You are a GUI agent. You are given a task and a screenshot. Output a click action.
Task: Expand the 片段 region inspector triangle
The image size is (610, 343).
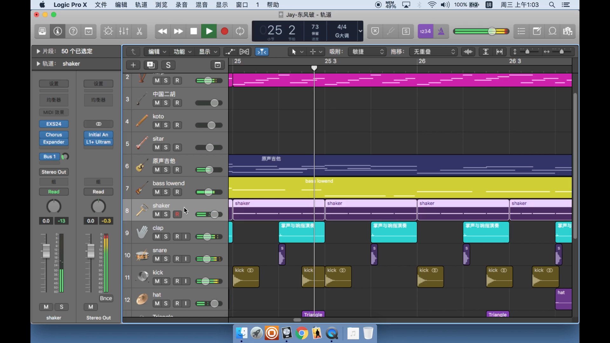pyautogui.click(x=38, y=51)
